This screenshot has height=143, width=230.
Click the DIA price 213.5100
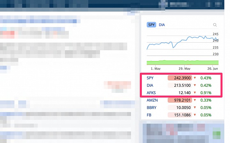180,85
